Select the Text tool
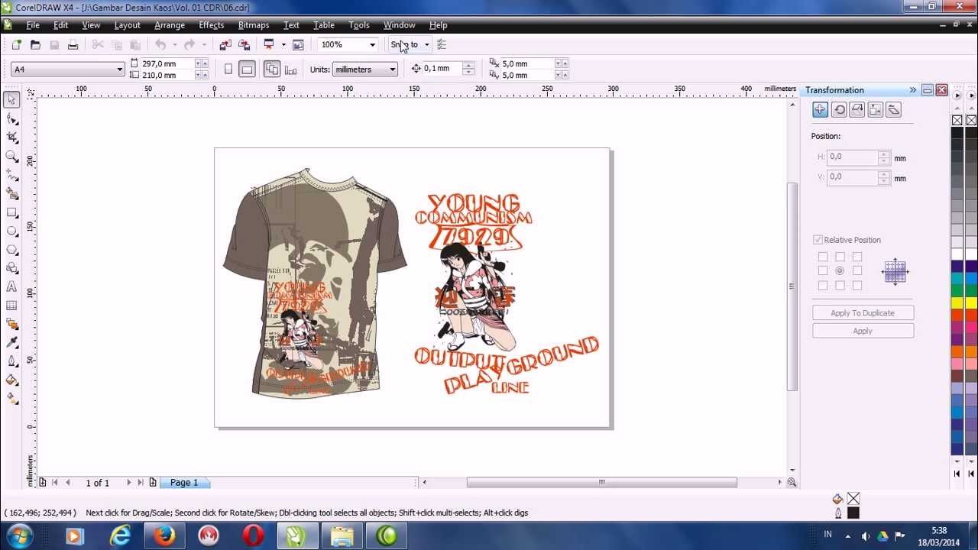 [11, 287]
